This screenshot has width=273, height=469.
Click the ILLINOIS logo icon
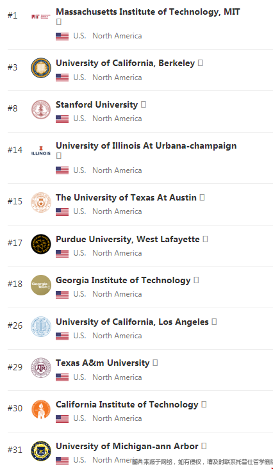click(41, 151)
